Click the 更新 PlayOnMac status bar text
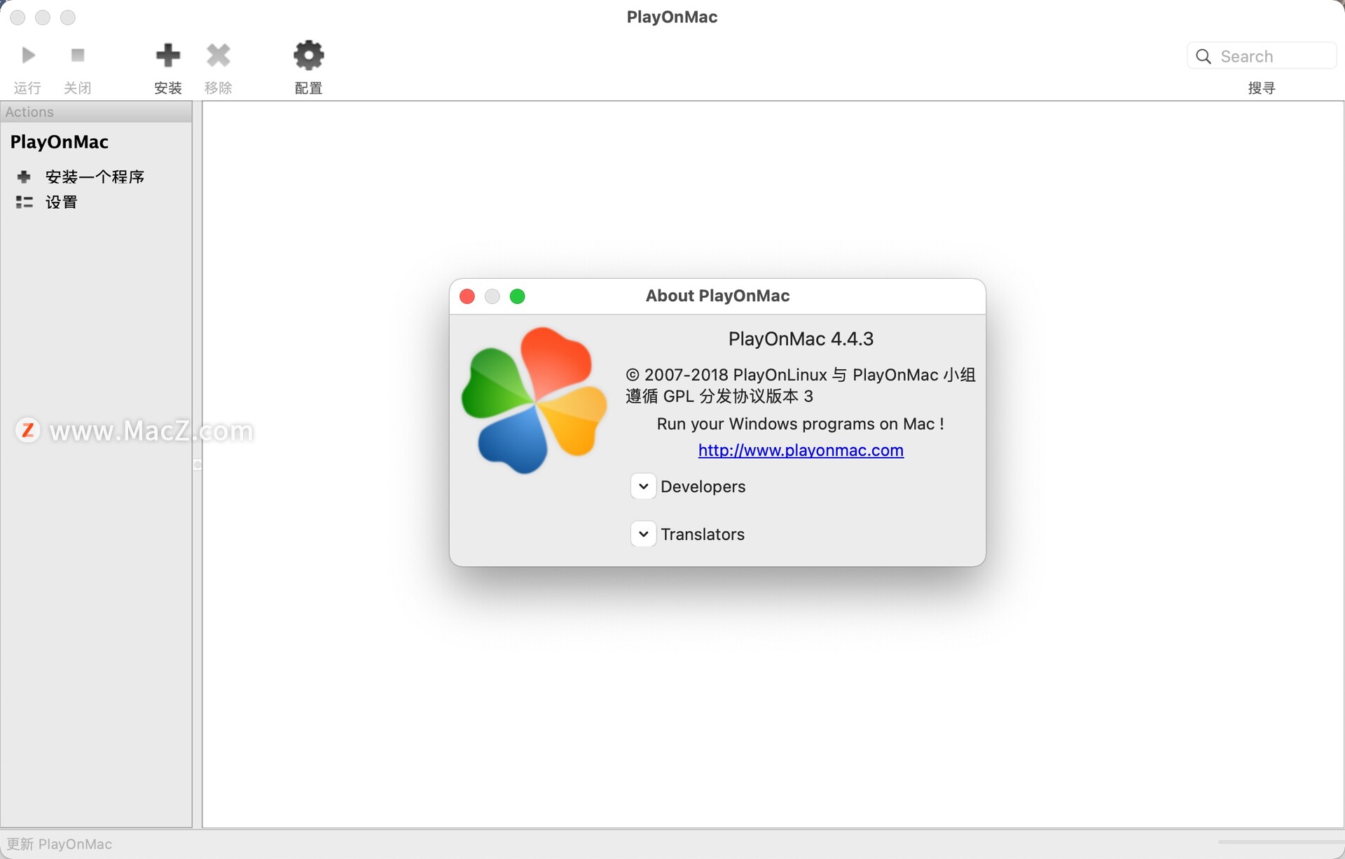Viewport: 1345px width, 859px height. coord(60,844)
